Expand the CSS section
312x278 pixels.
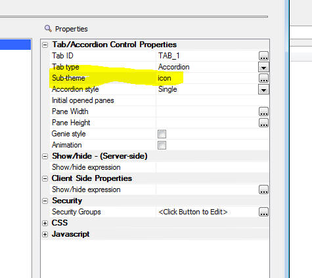click(45, 223)
